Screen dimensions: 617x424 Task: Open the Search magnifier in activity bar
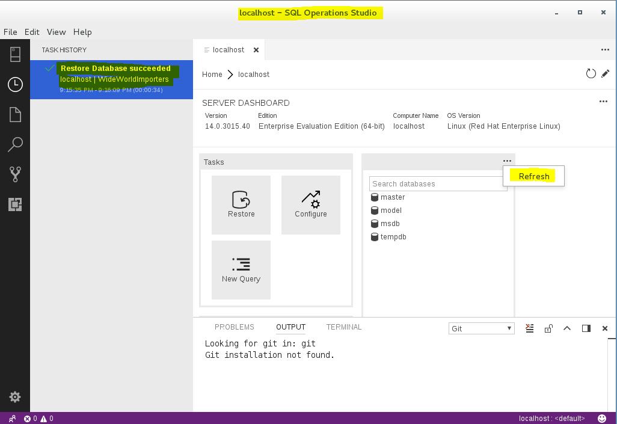(x=15, y=144)
